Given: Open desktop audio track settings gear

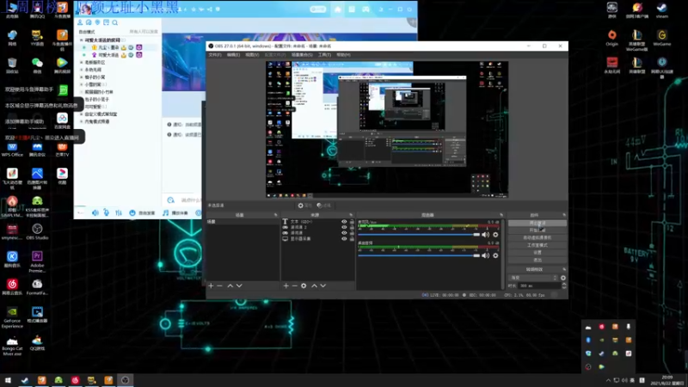Looking at the screenshot, I should pos(495,255).
